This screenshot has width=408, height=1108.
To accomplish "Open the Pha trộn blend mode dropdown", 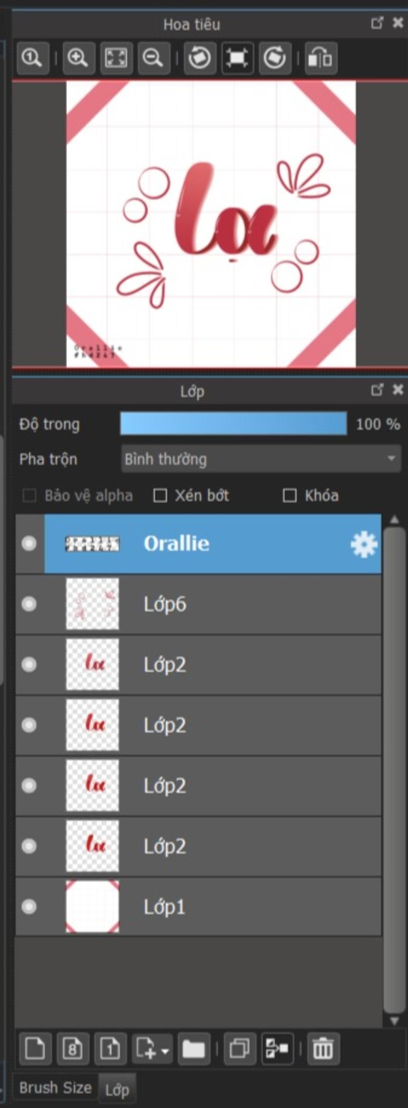I will pos(261,459).
